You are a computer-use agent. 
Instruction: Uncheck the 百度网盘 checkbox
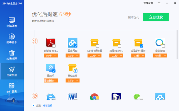click(76, 46)
